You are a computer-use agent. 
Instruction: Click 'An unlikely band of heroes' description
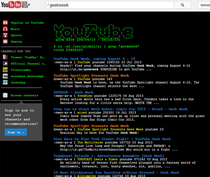tap(128, 164)
